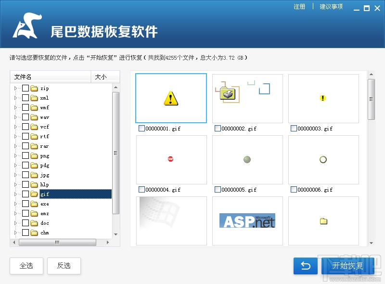Open the 建议事项 suggestions link
The height and width of the screenshot is (284, 385).
(x=331, y=7)
